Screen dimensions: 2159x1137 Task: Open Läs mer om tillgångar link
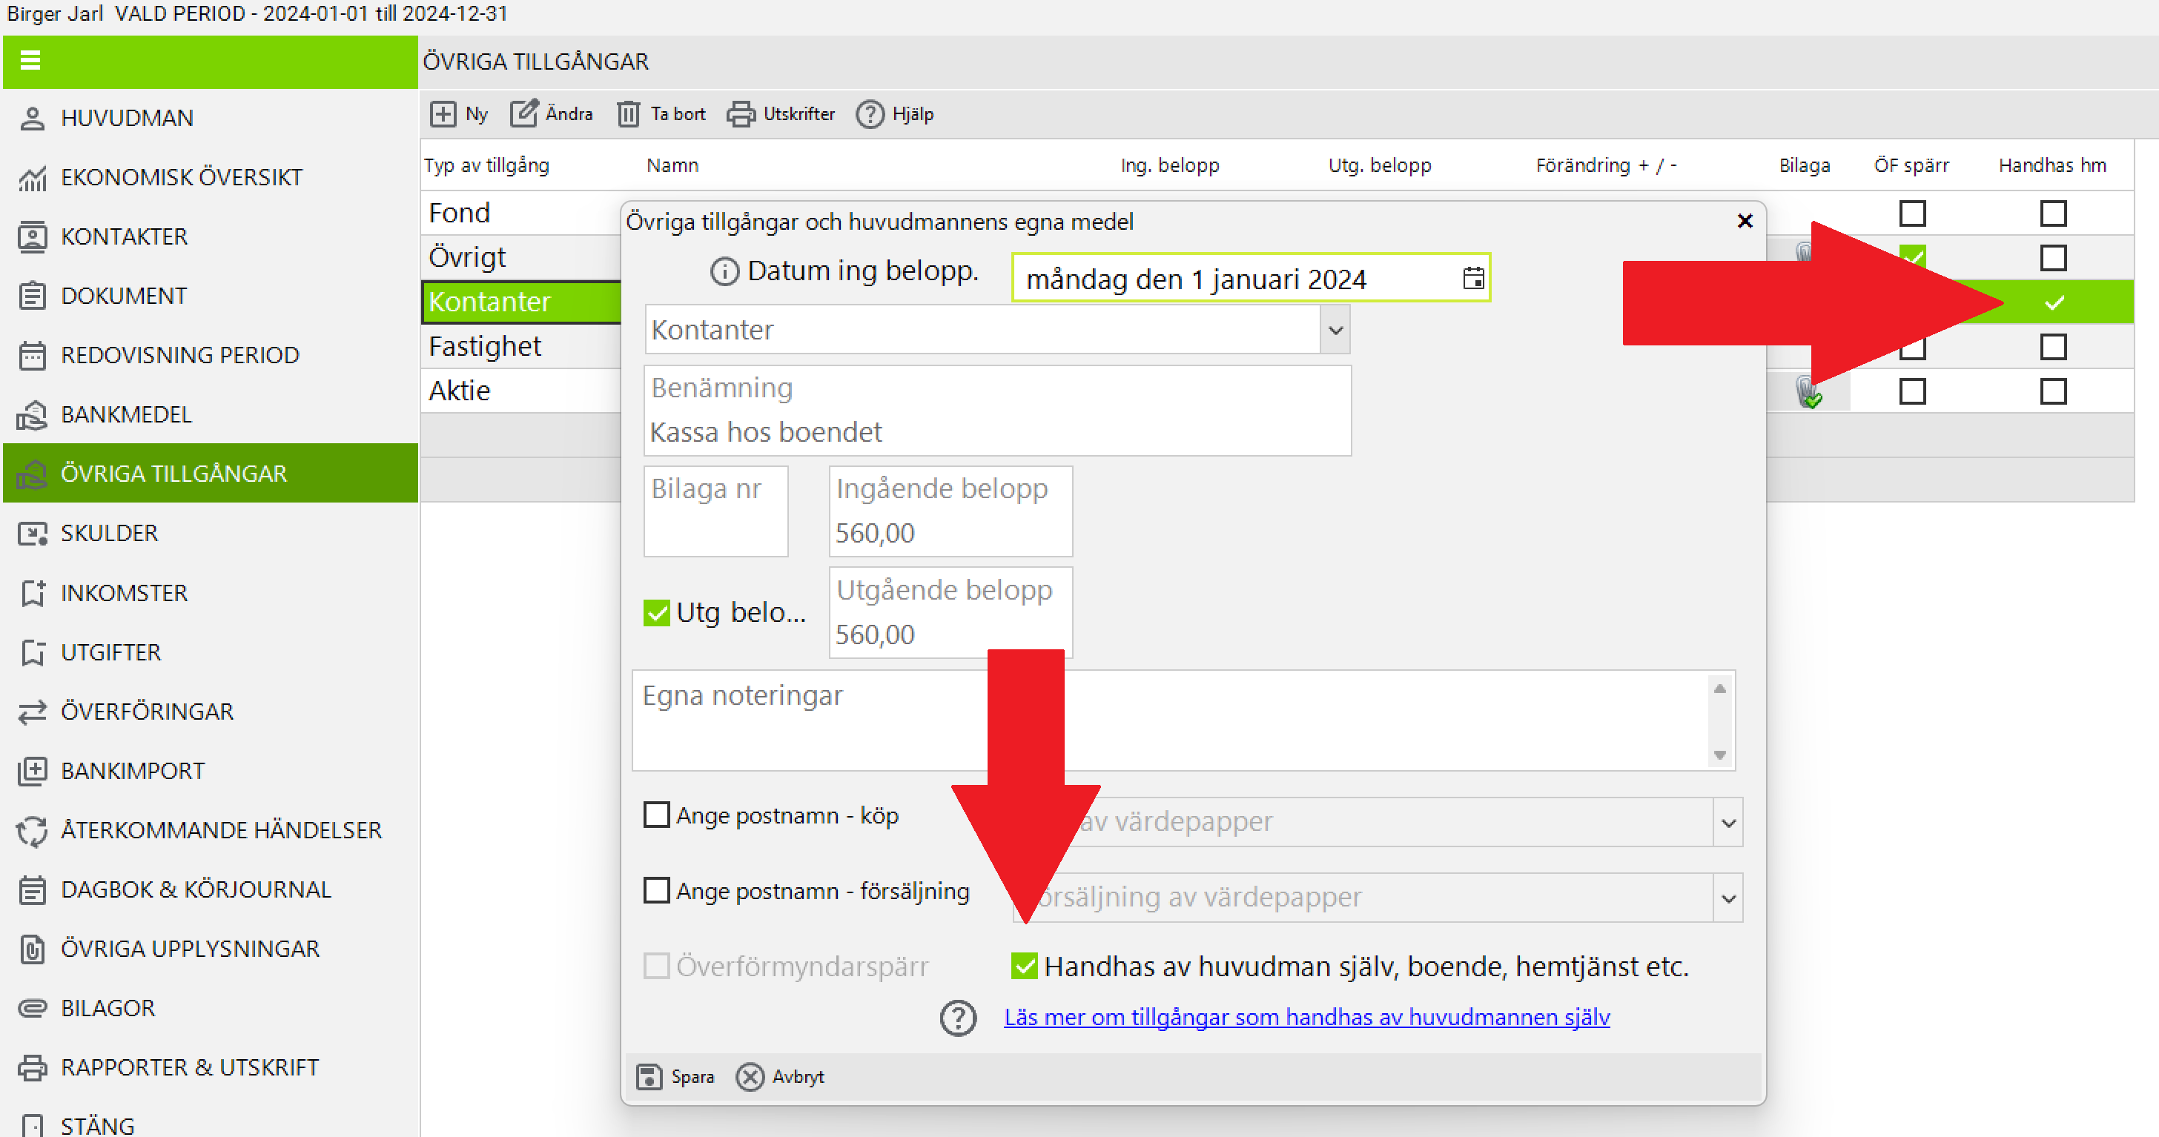[1306, 1017]
